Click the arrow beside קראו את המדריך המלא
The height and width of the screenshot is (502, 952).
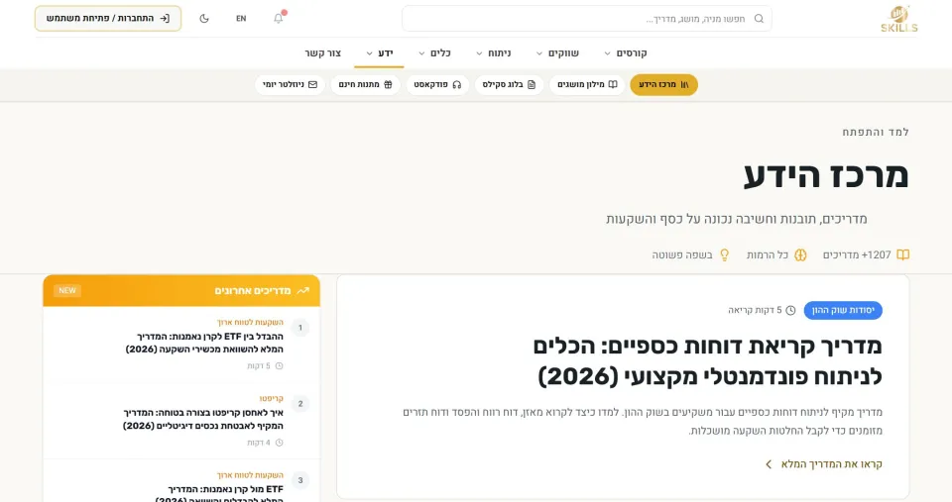[x=769, y=464]
